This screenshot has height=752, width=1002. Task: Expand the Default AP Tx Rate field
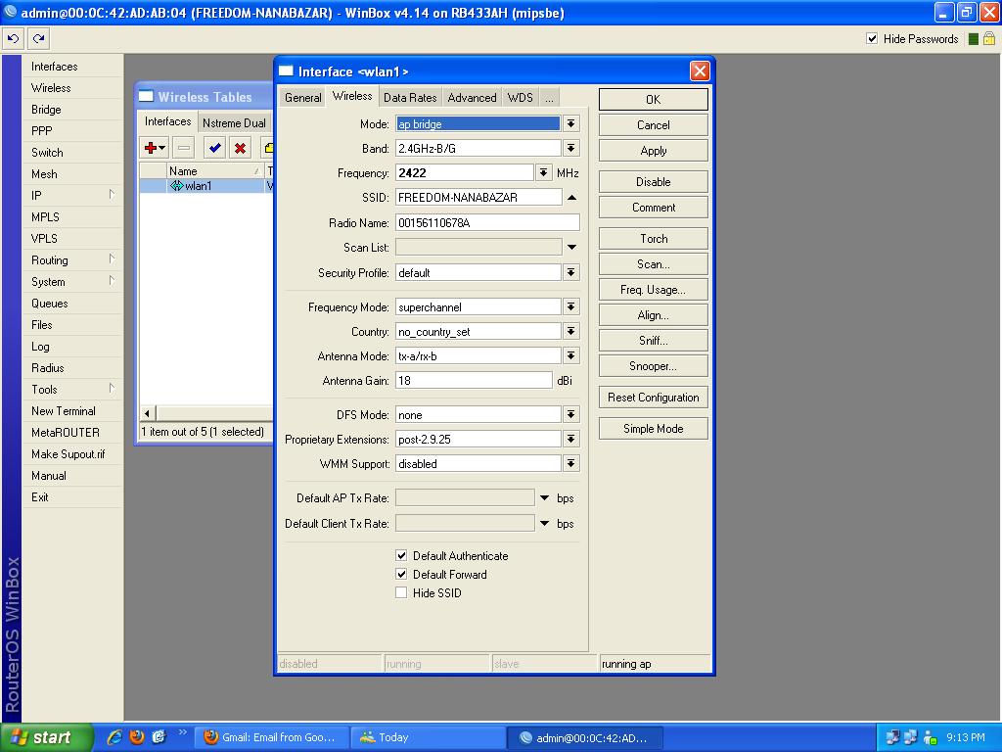click(x=544, y=498)
